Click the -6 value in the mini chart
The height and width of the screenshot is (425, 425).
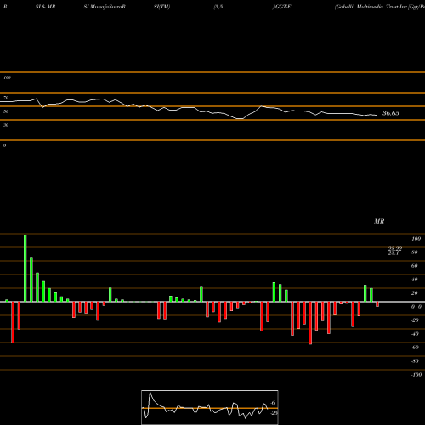[x=273, y=403]
